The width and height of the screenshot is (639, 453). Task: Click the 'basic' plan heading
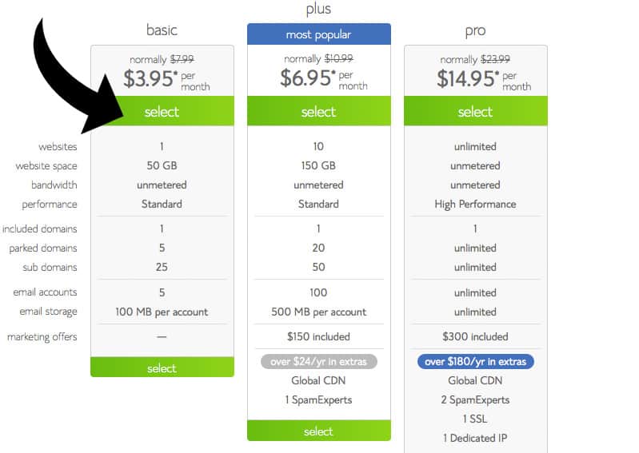162,30
